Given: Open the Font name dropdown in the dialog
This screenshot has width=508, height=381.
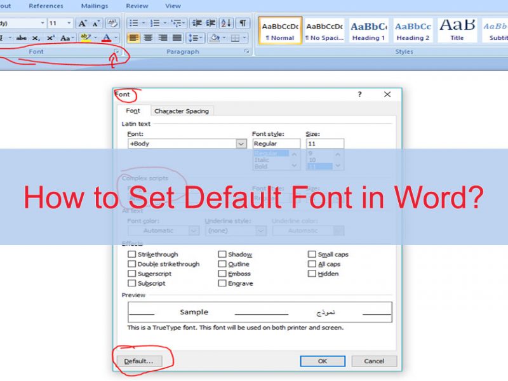Looking at the screenshot, I should 240,144.
